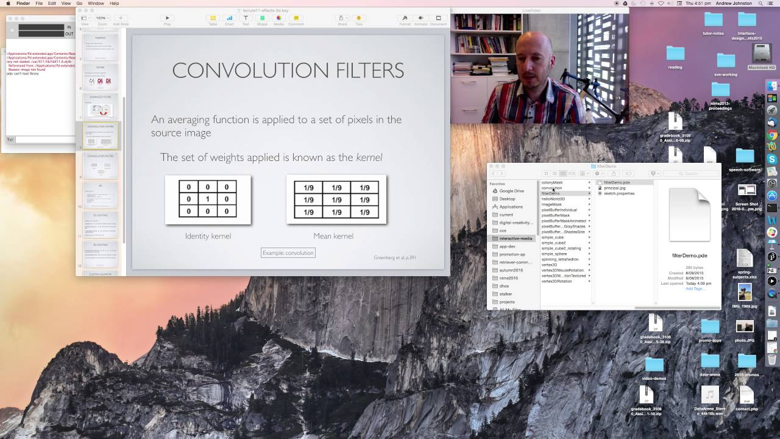Open the Share dropdown in Keynote
Viewport: 780px width, 439px height.
click(x=342, y=20)
